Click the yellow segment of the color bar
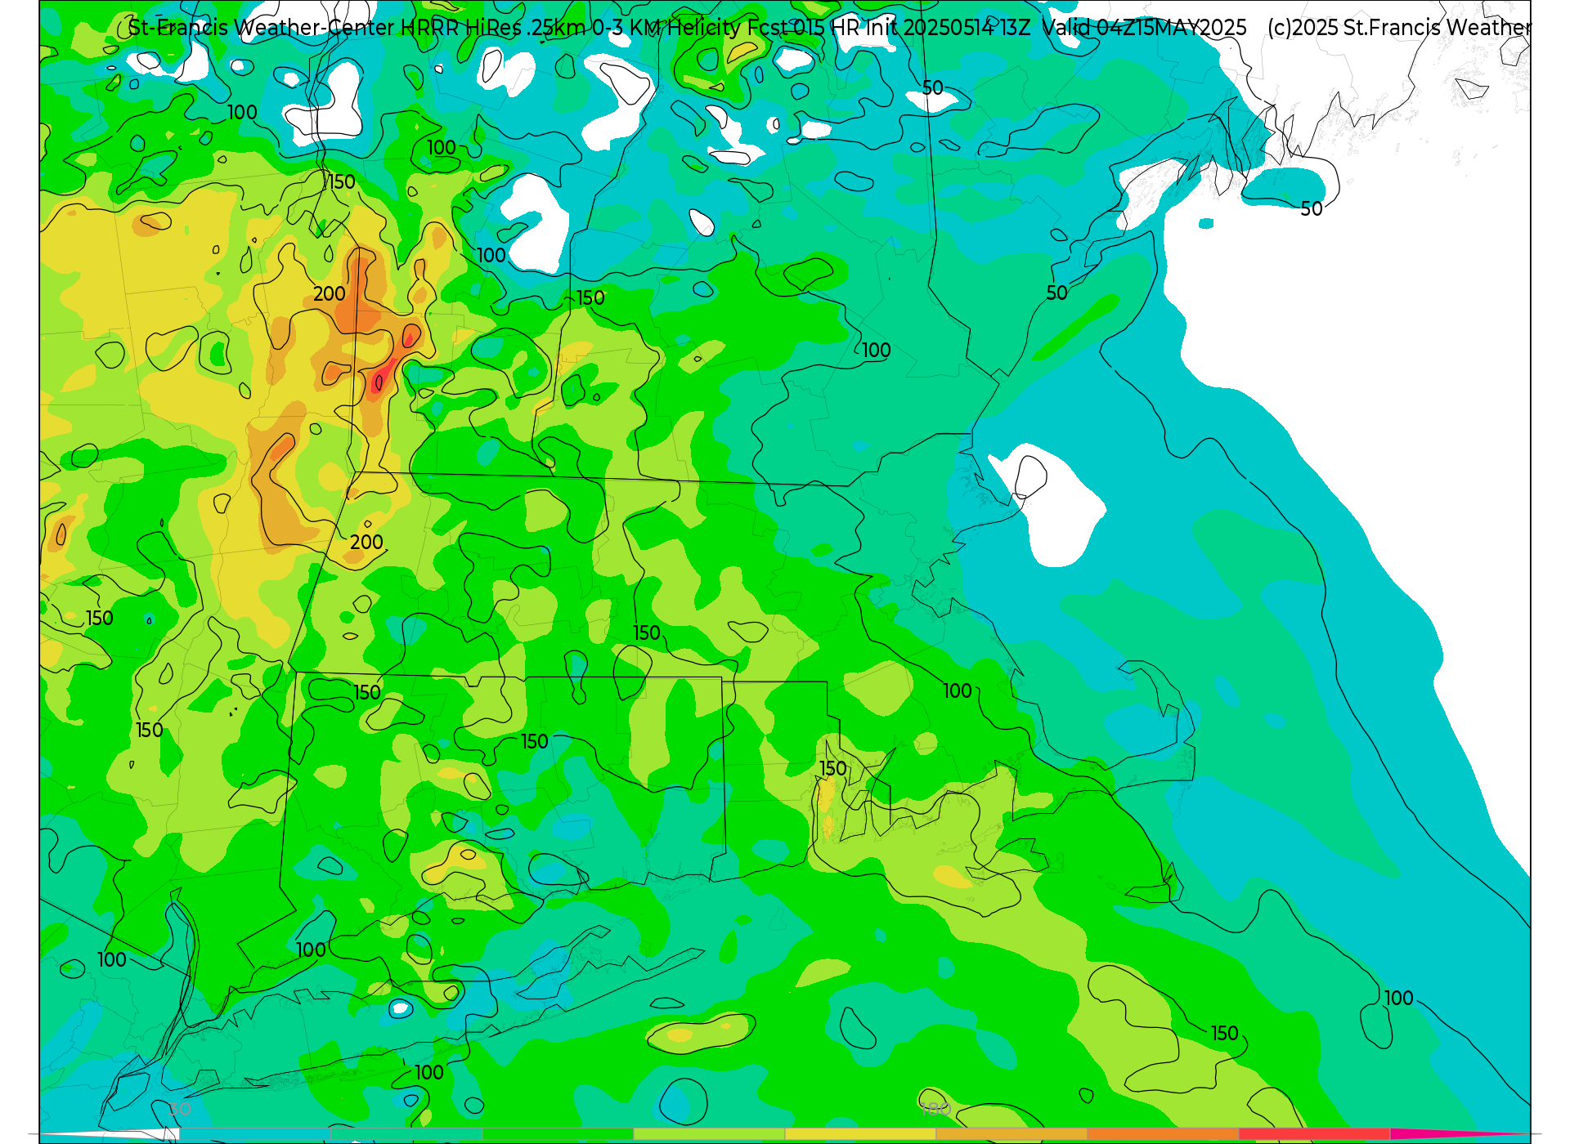This screenshot has height=1144, width=1570. (x=860, y=1133)
